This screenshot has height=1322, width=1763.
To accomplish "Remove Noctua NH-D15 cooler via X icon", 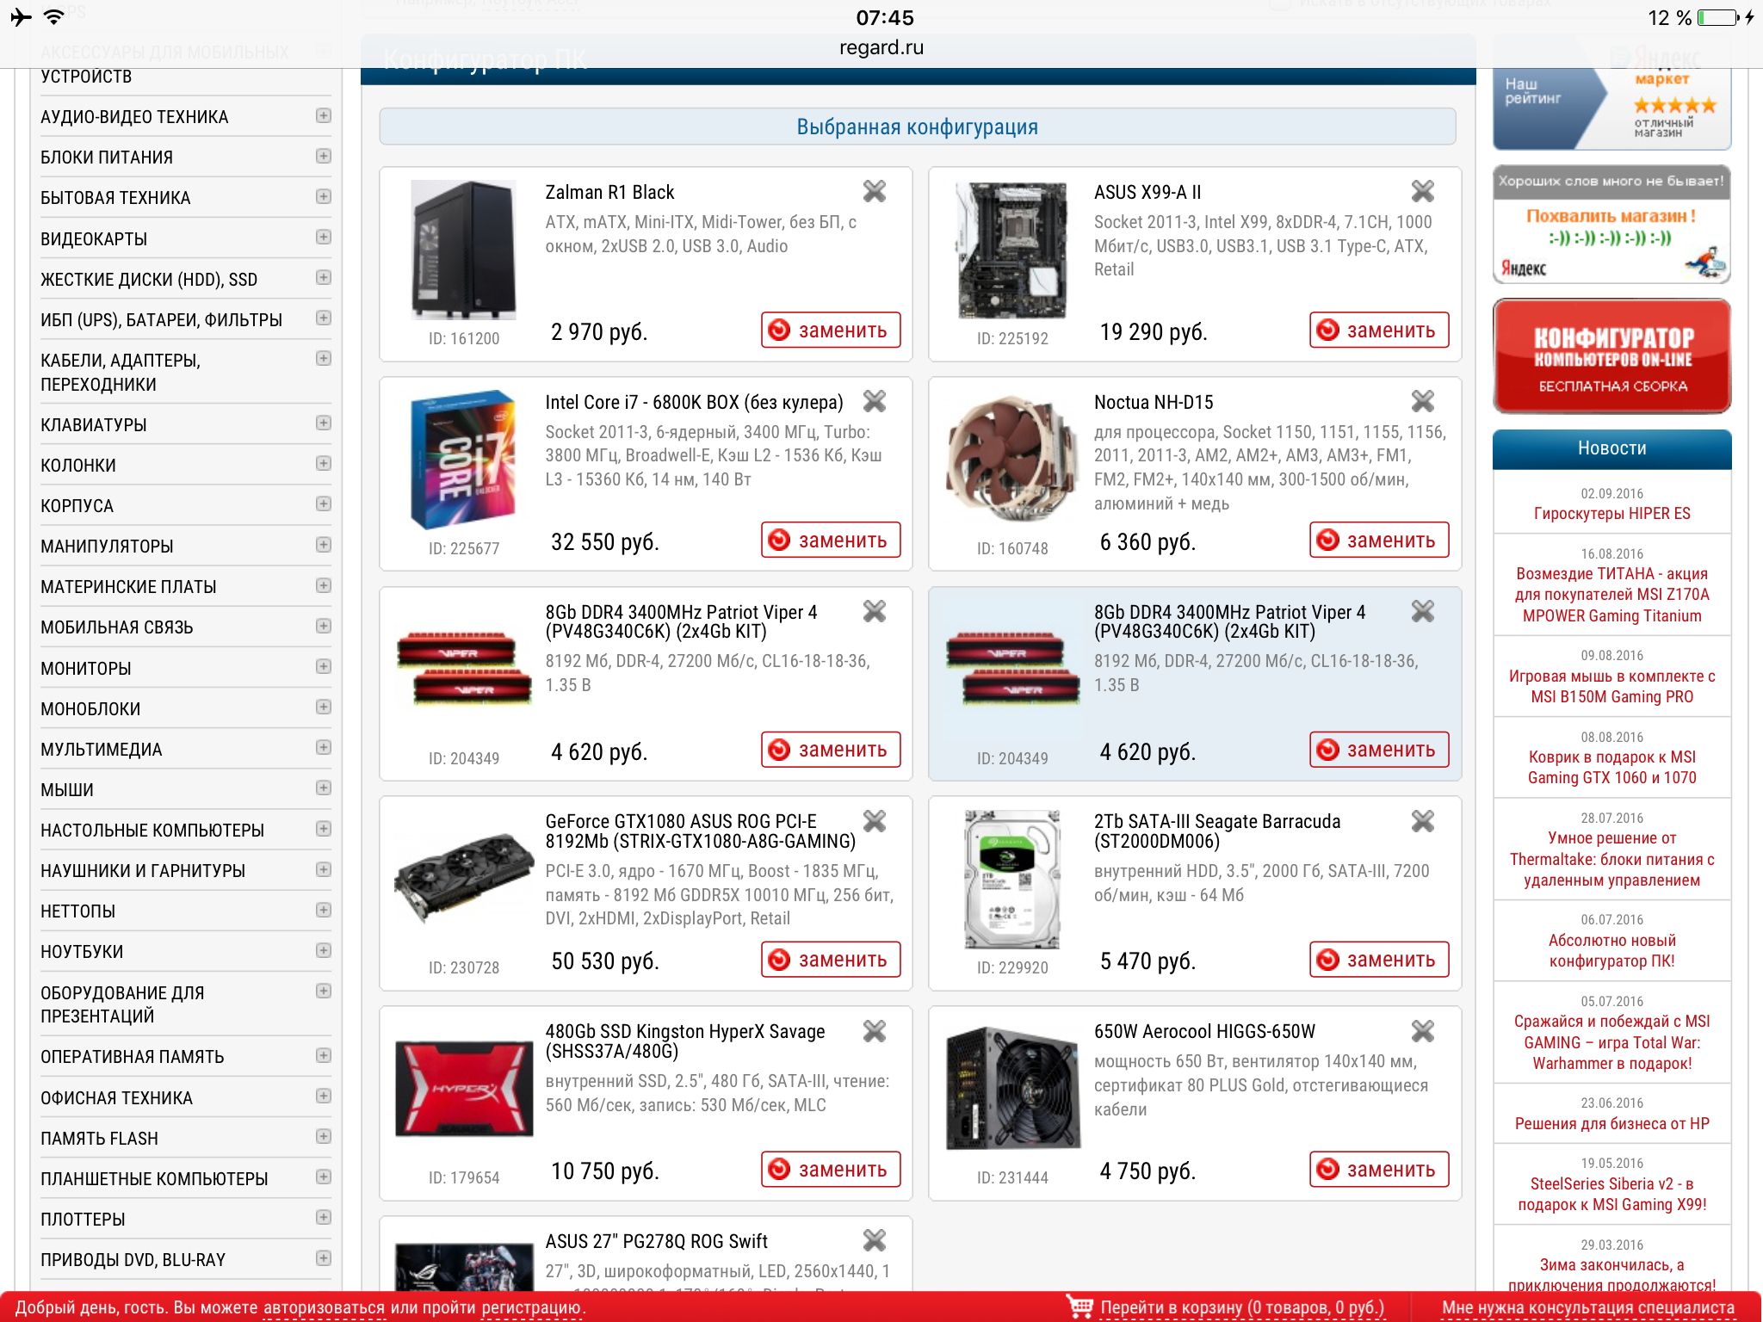I will point(1422,401).
